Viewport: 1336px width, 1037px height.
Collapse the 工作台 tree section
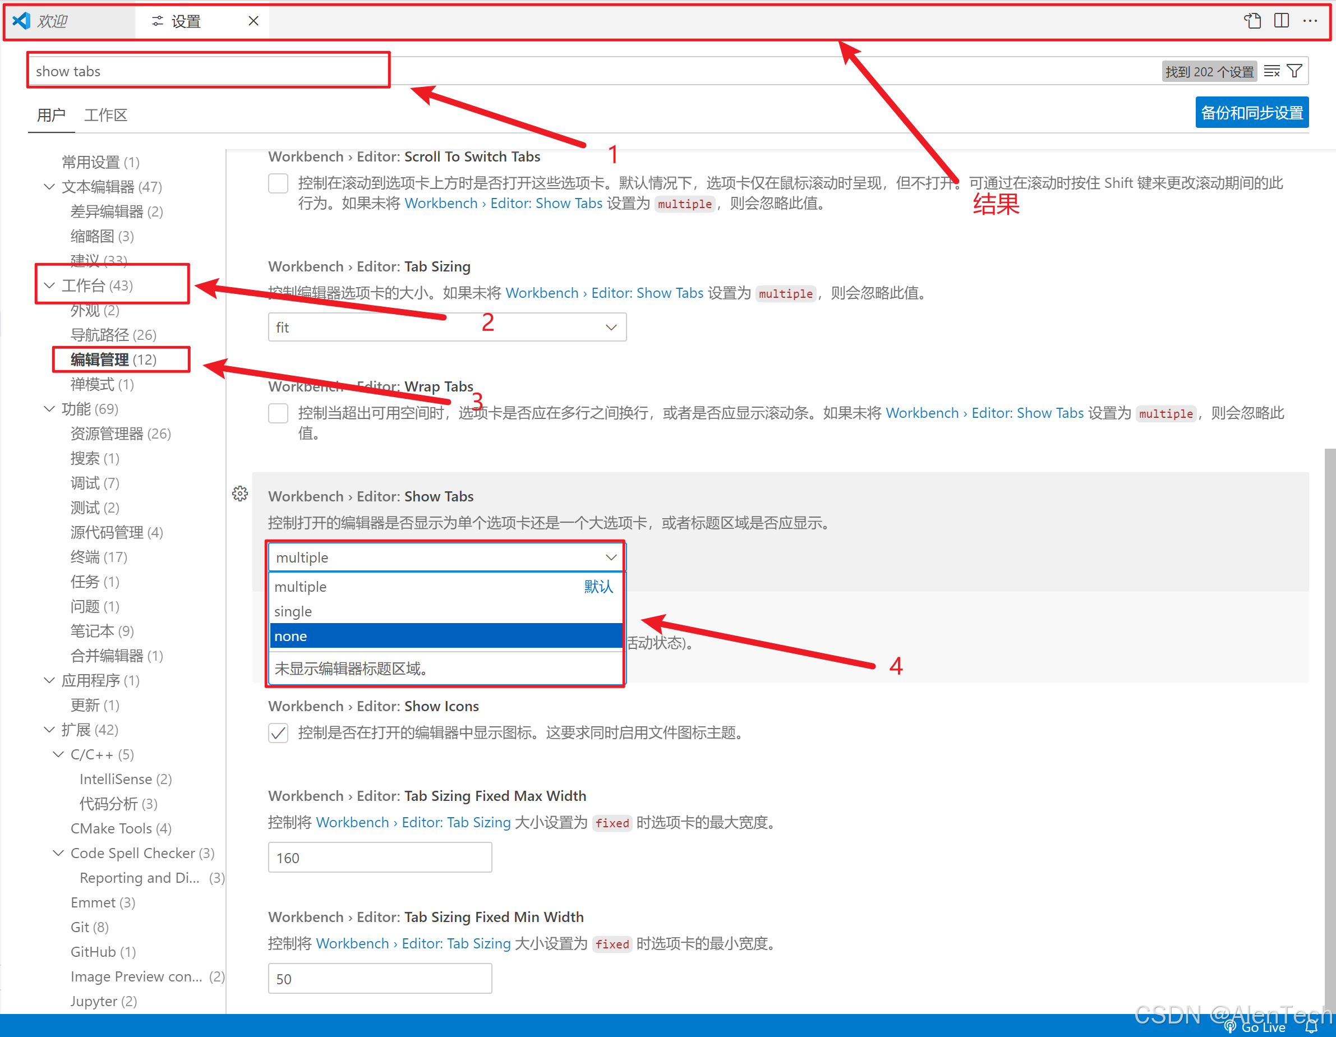[x=49, y=285]
